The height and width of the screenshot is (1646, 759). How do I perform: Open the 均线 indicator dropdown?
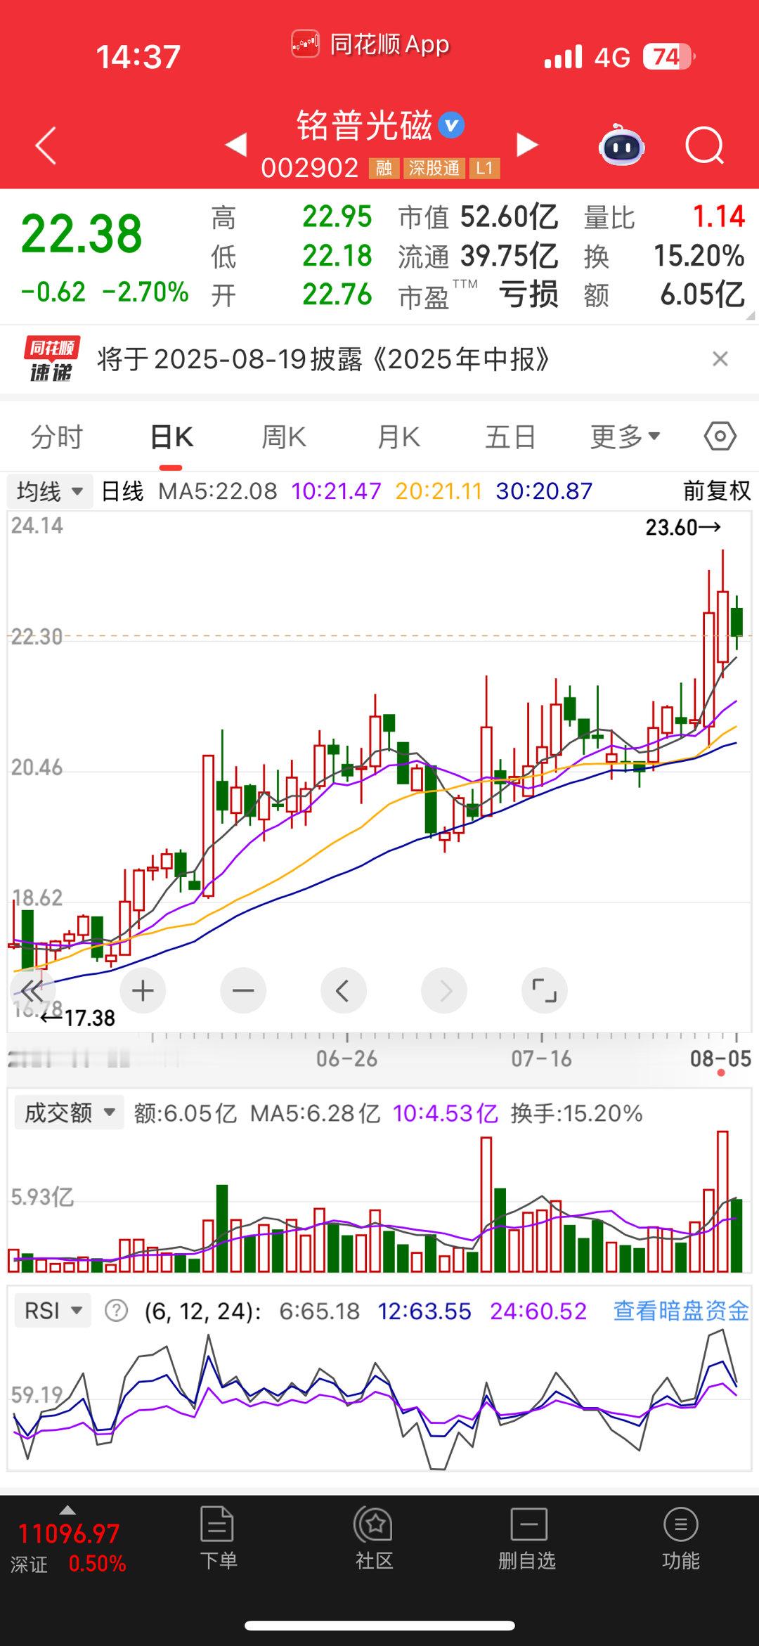coord(49,491)
